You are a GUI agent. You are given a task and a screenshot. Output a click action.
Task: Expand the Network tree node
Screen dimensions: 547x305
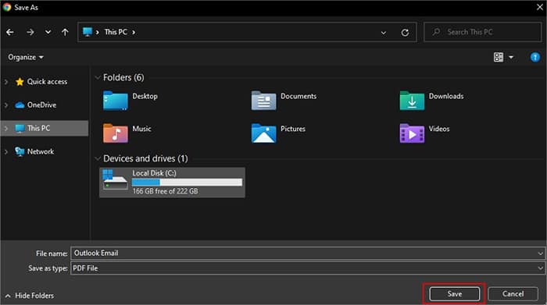point(6,152)
